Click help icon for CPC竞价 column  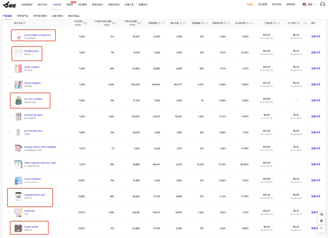point(298,23)
